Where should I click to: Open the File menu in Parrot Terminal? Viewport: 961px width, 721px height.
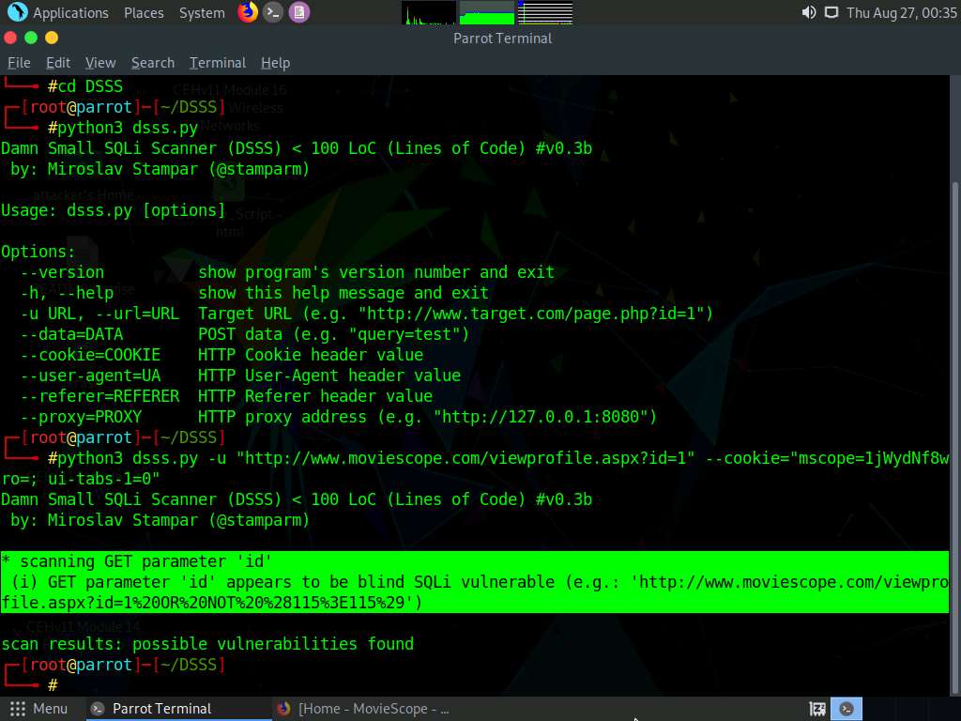pos(19,62)
